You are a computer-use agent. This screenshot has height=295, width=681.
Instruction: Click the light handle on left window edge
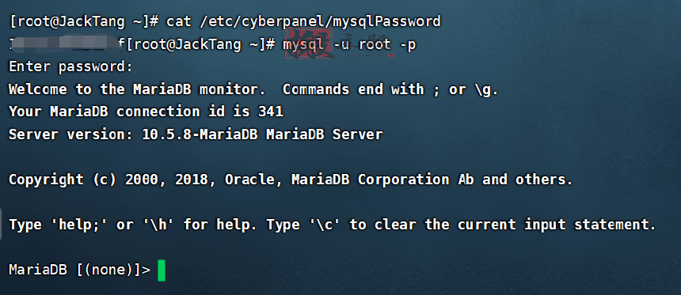pos(2,224)
